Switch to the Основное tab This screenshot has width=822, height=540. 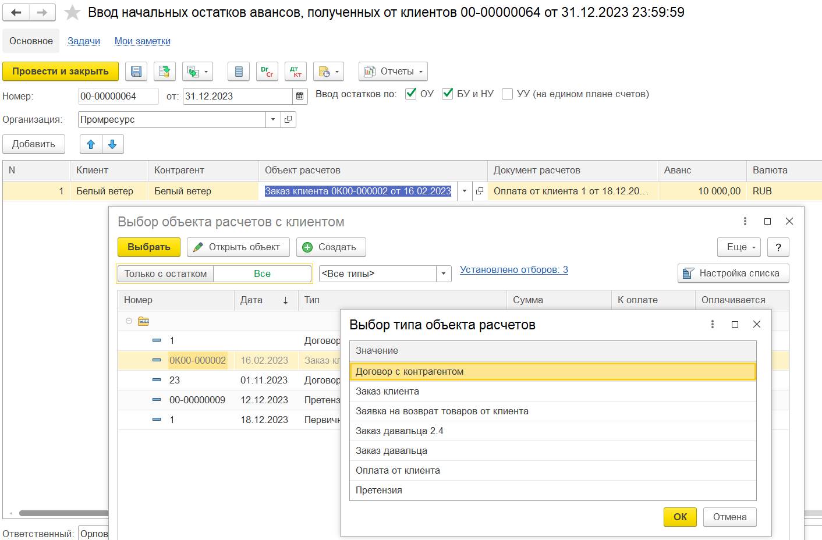(31, 41)
